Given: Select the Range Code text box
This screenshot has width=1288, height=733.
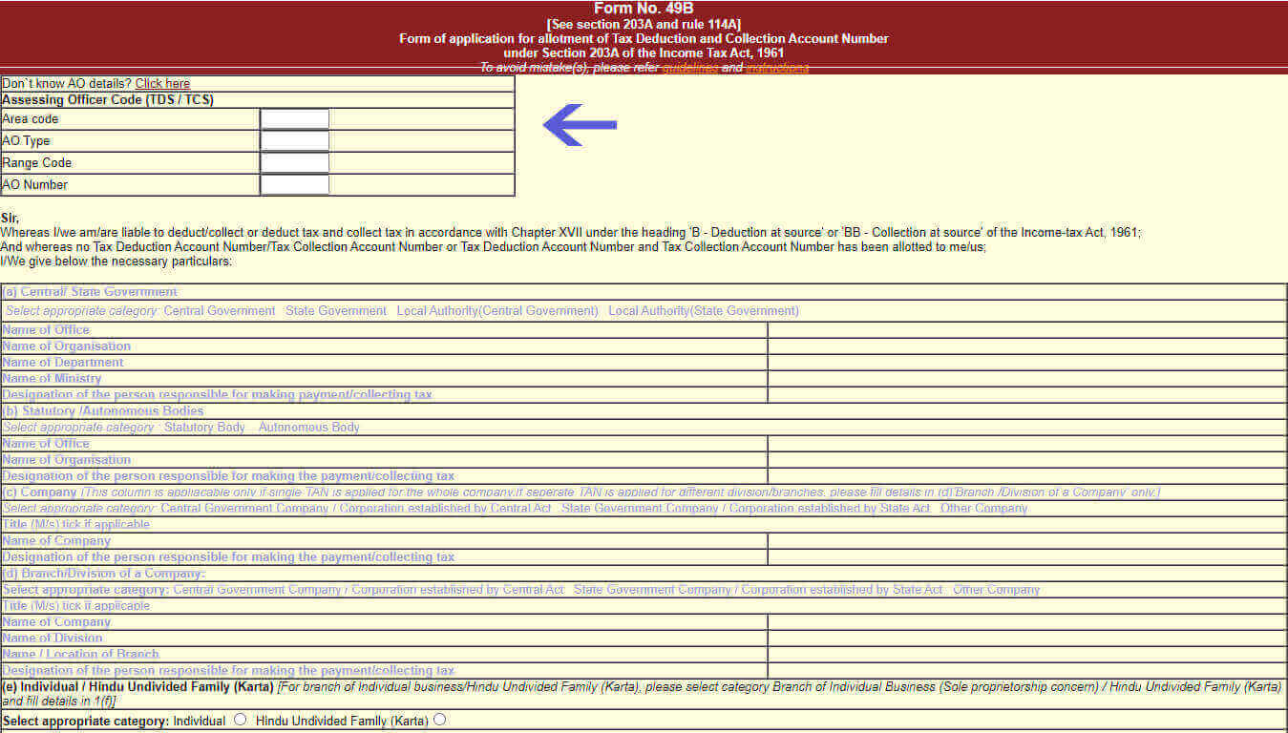Looking at the screenshot, I should 295,163.
